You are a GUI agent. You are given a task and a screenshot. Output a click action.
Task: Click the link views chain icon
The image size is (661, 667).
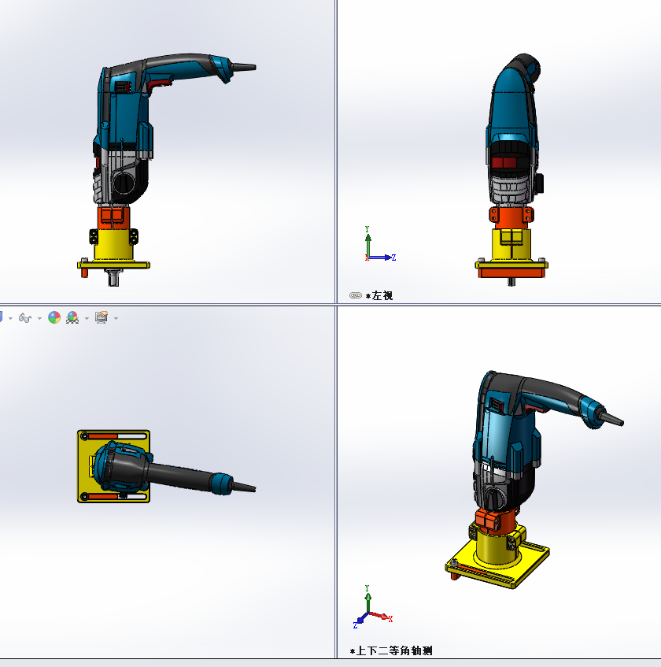(356, 295)
